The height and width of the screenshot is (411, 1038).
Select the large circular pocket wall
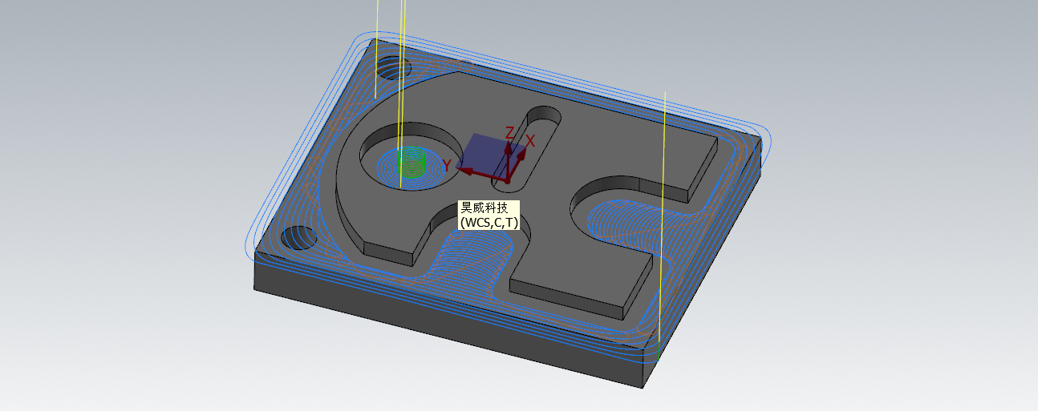coord(409,156)
